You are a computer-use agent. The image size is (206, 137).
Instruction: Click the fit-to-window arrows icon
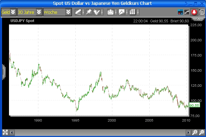(5, 132)
